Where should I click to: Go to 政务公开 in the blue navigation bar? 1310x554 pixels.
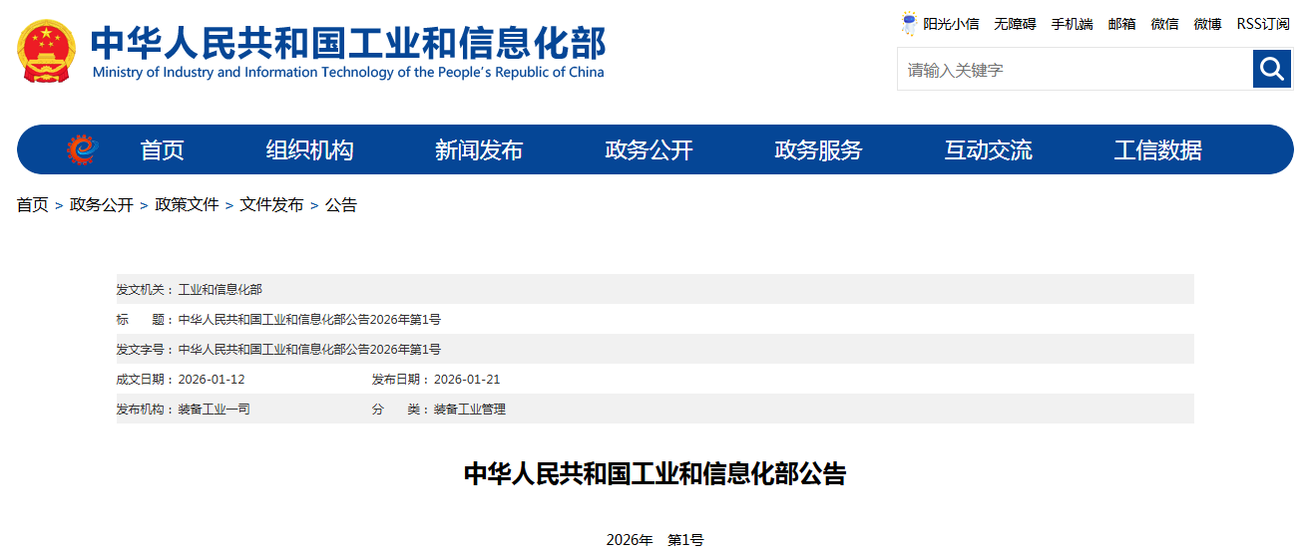coord(649,150)
